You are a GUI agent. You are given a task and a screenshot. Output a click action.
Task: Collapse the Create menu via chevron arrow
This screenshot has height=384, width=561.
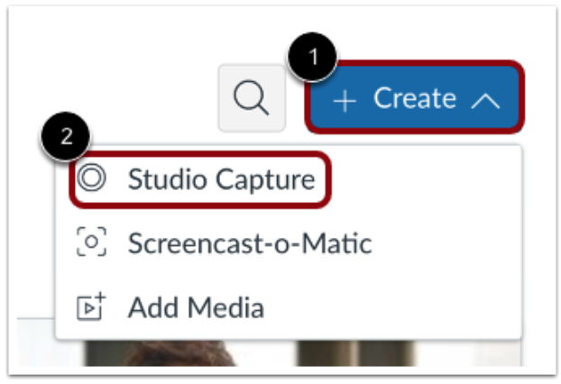(485, 100)
